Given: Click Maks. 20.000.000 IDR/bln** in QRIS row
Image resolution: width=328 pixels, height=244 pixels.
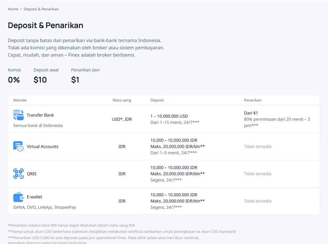Looking at the screenshot, I should click(178, 174).
